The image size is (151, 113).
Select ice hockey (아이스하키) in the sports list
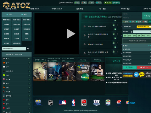point(17,71)
